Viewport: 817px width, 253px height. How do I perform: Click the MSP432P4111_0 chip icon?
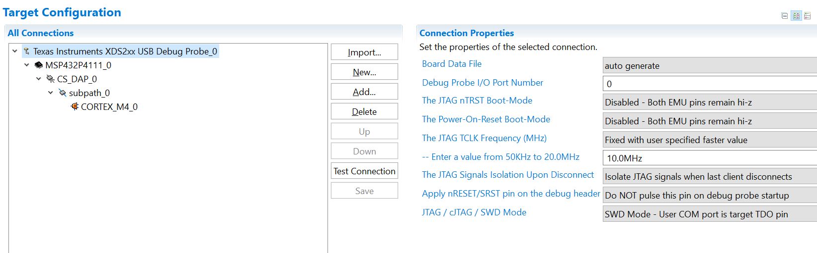coord(39,65)
